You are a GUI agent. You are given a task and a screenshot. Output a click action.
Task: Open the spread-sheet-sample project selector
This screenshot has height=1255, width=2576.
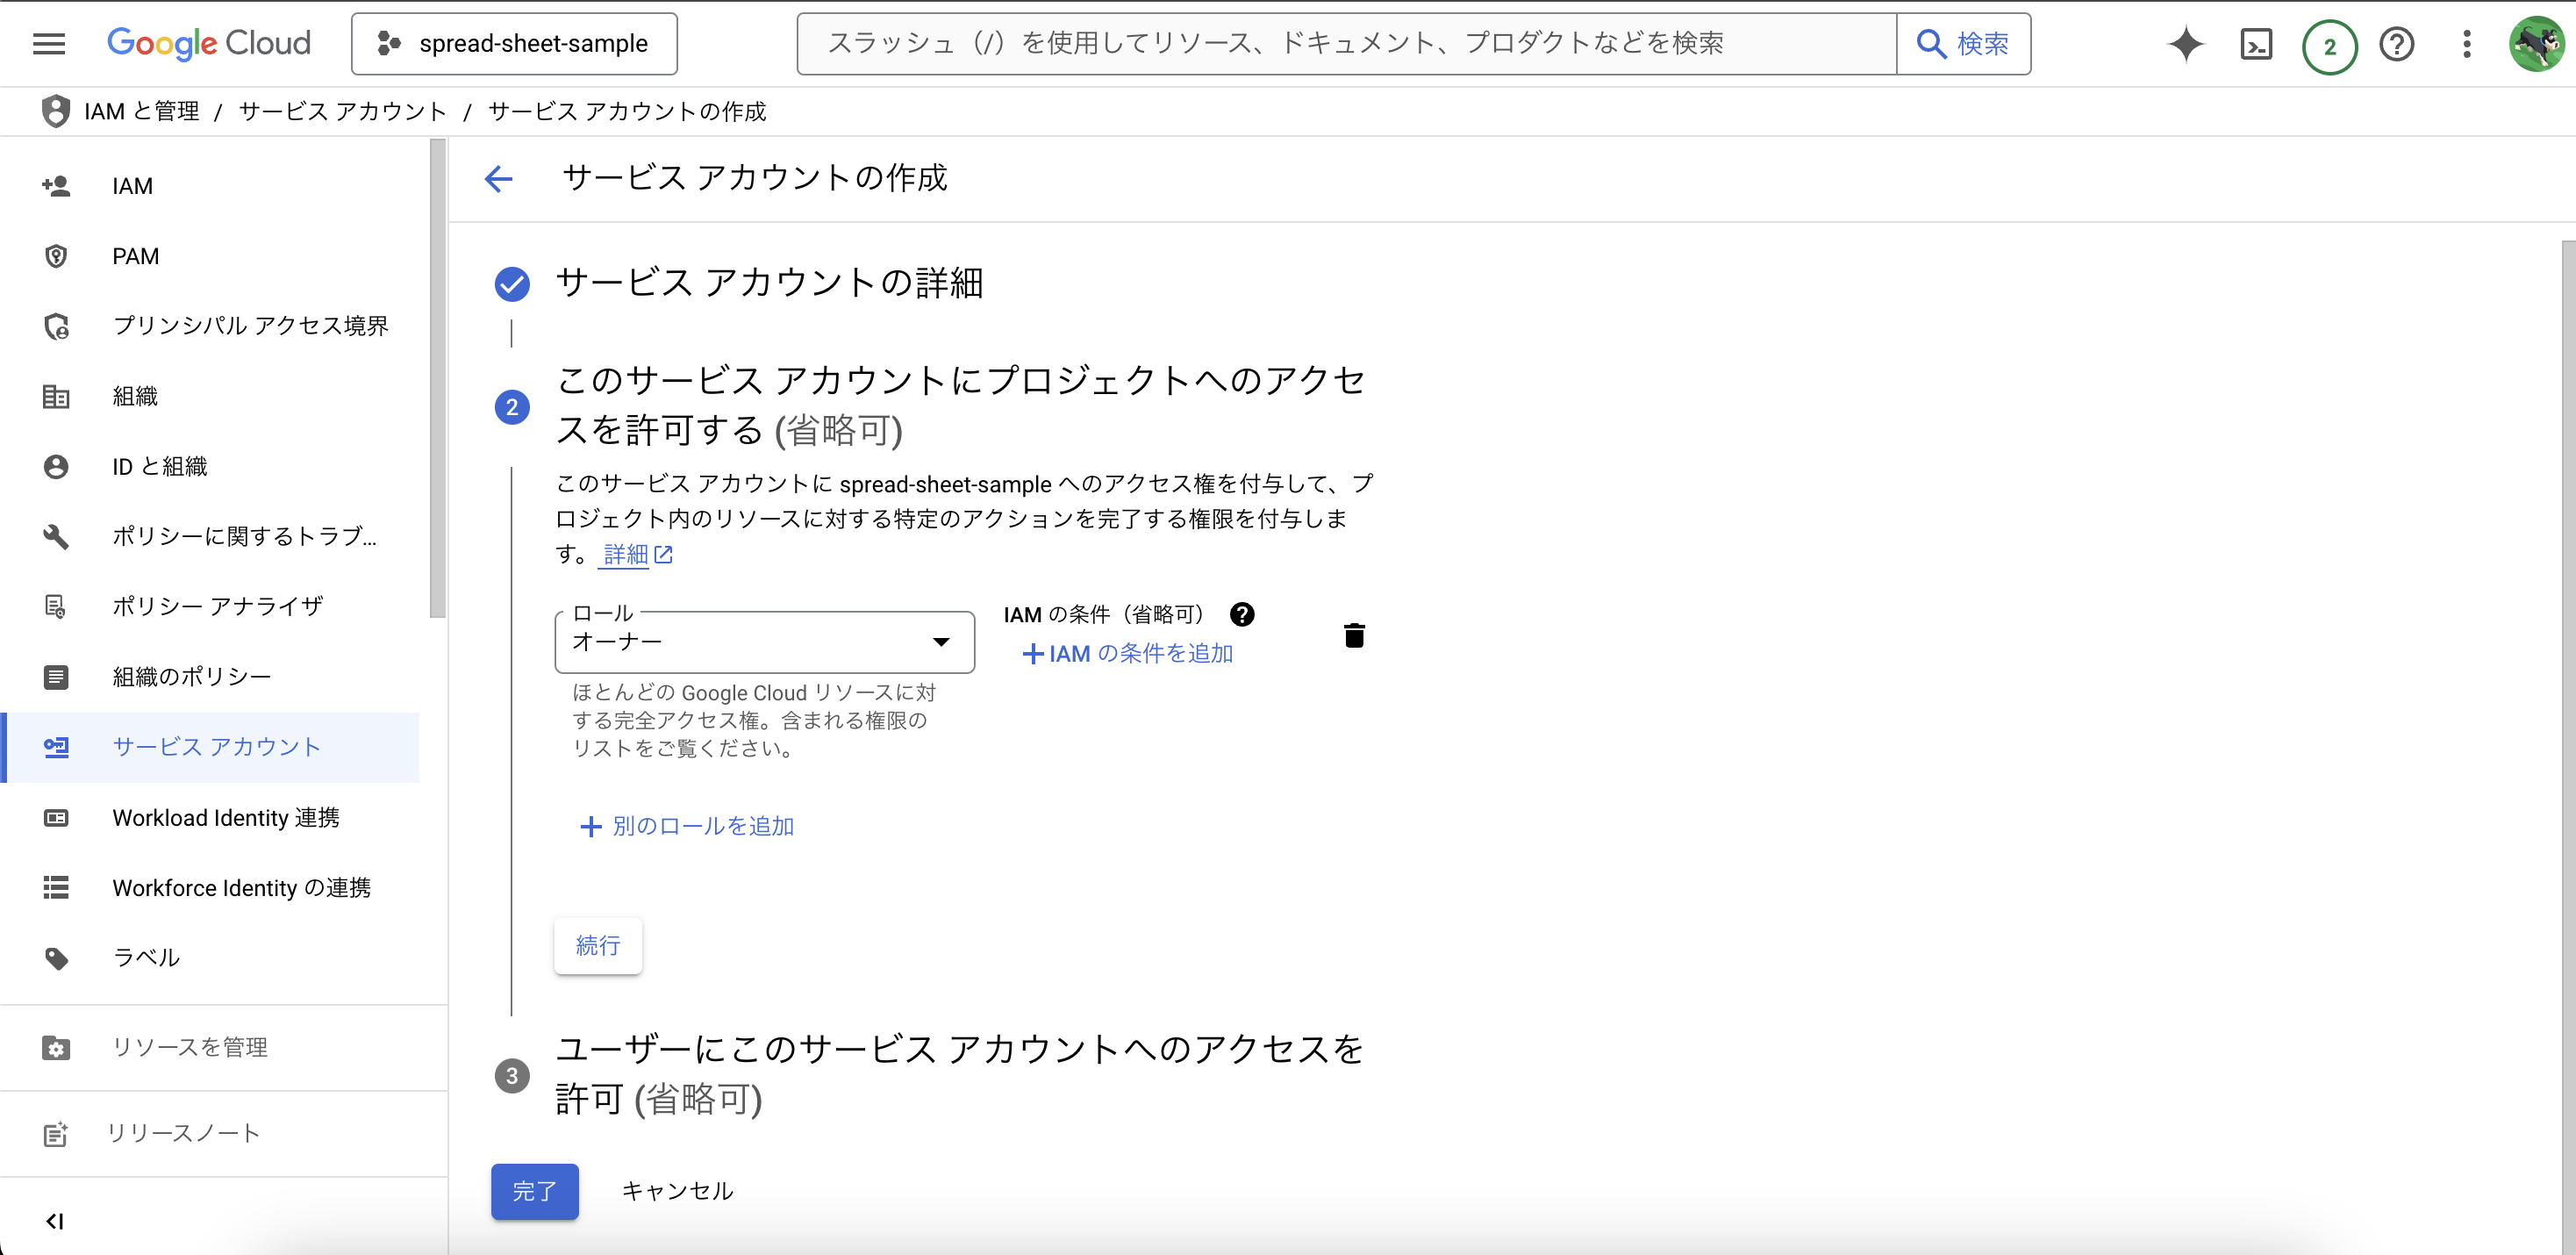coord(514,43)
